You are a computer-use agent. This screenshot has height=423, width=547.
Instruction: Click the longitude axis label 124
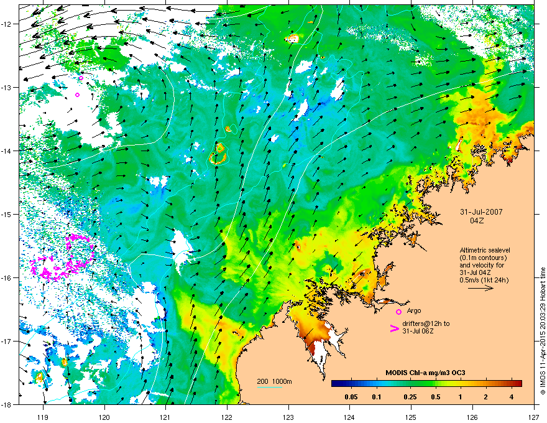349,417
